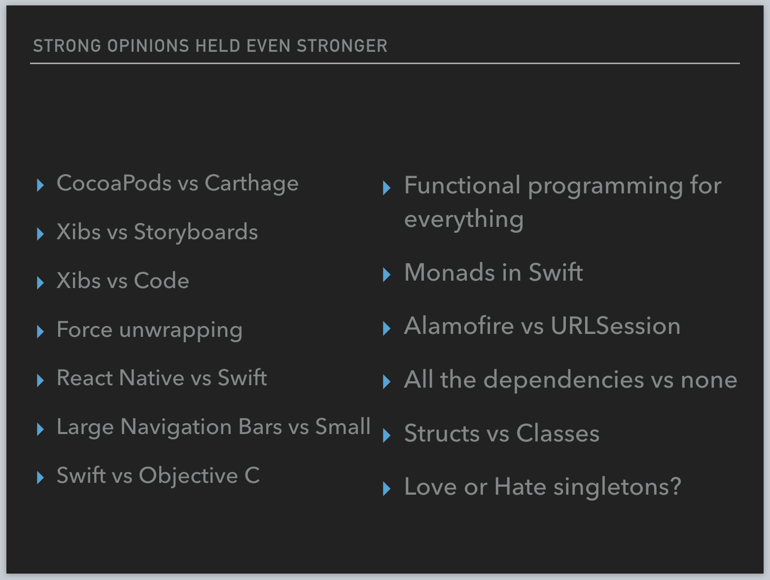
Task: Expand the Love or Hate singletons bullet arrow
Action: pyautogui.click(x=386, y=489)
